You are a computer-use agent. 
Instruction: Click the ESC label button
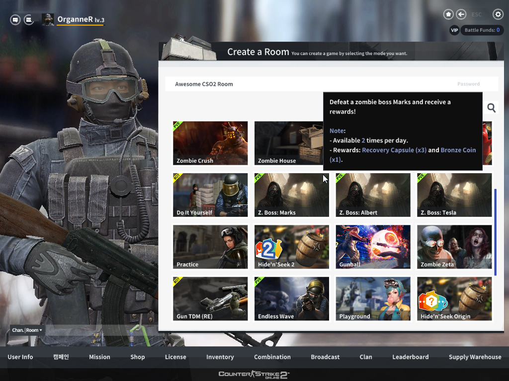[477, 14]
